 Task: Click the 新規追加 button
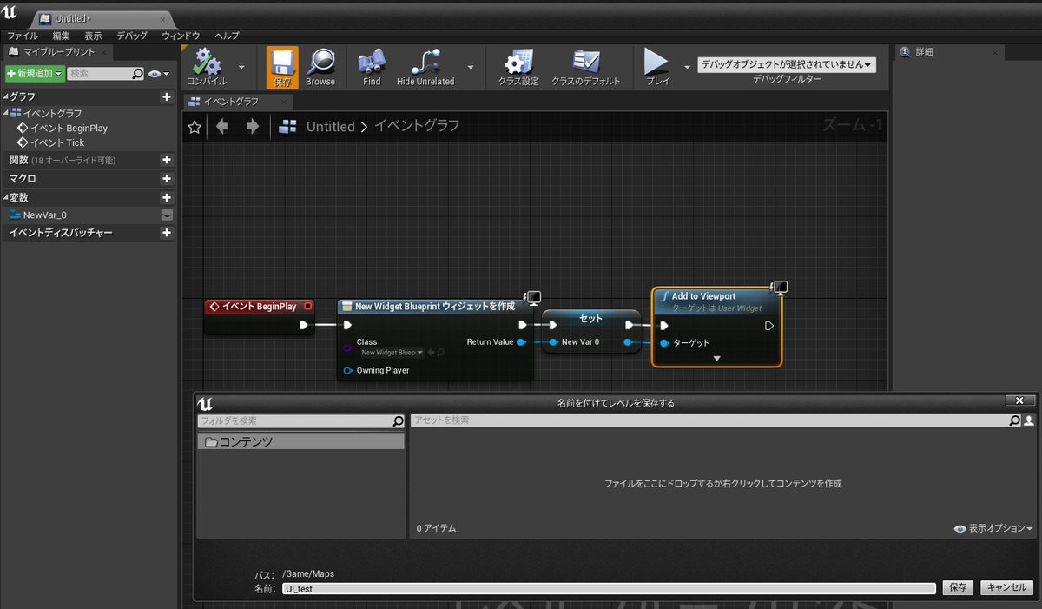click(35, 74)
